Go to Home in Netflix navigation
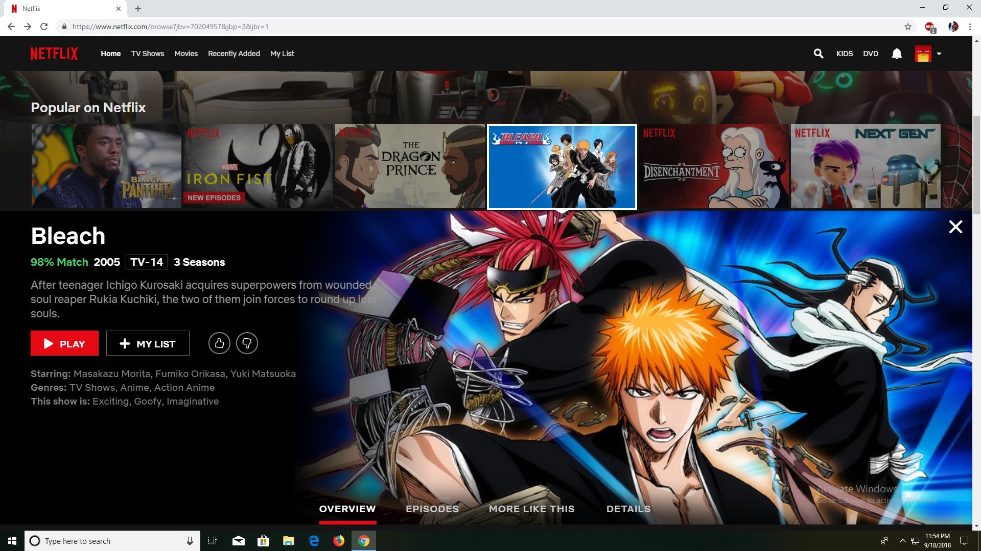This screenshot has width=981, height=551. (110, 54)
